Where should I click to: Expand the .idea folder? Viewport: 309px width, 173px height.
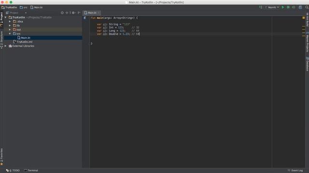(x=10, y=22)
